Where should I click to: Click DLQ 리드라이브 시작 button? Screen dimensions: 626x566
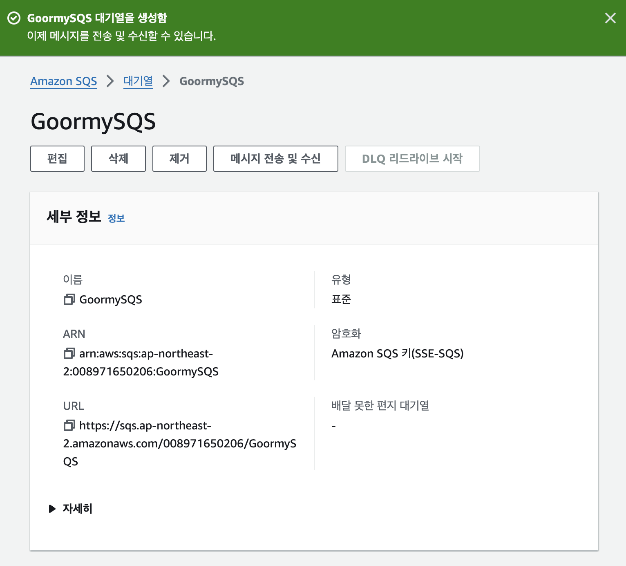click(412, 159)
